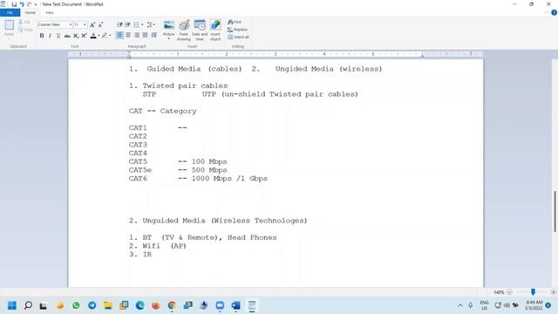This screenshot has width=558, height=314.
Task: Open the File menu
Action: click(x=10, y=12)
